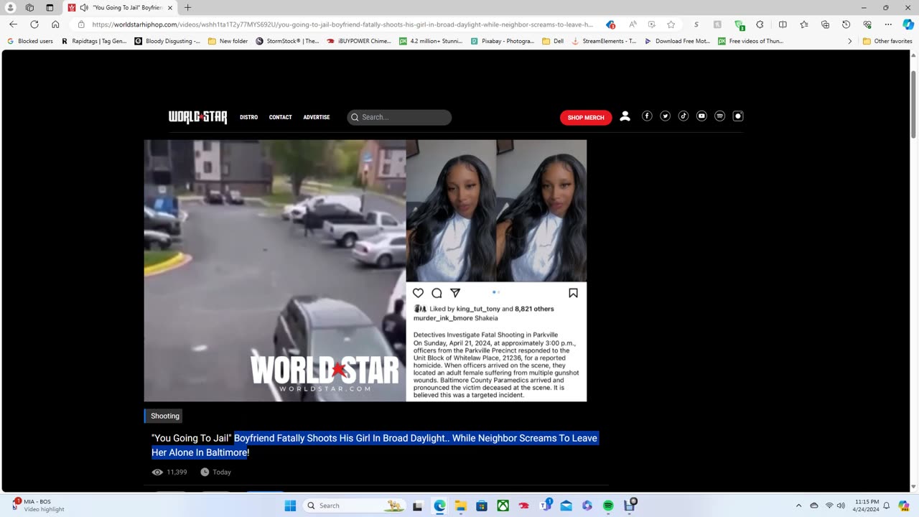This screenshot has height=517, width=919.
Task: Open the Favorites list icon
Action: (804, 24)
